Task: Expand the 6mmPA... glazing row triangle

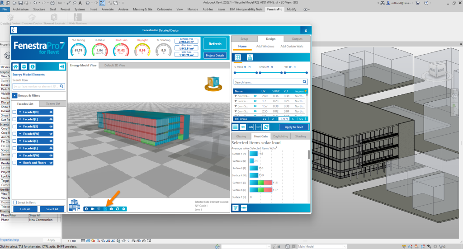Action: [236, 96]
